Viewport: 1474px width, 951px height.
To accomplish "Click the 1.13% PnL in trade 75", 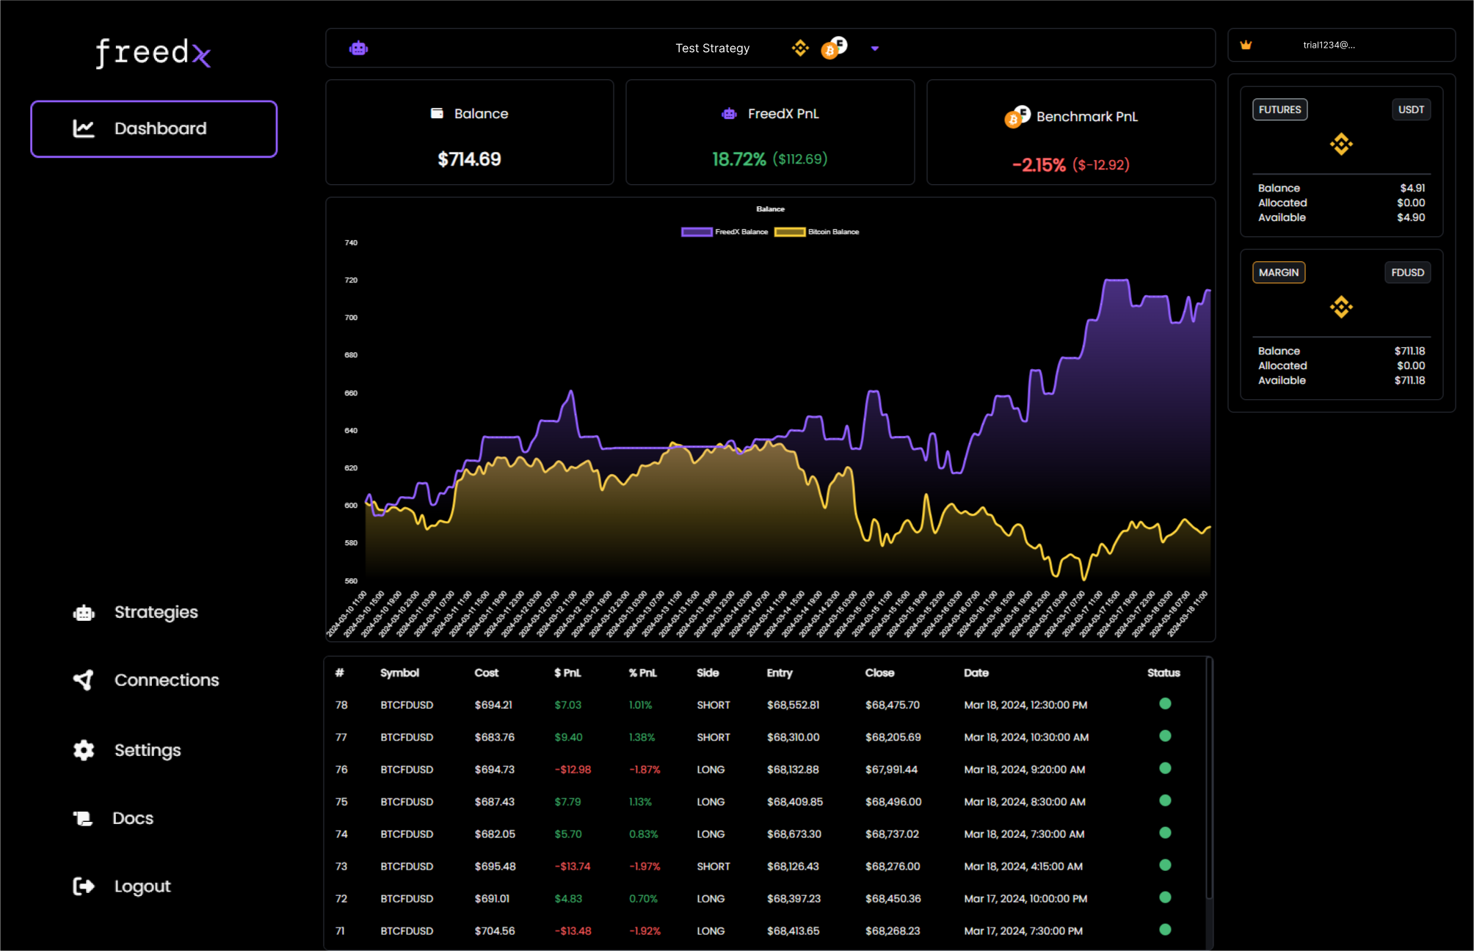I will (x=640, y=802).
